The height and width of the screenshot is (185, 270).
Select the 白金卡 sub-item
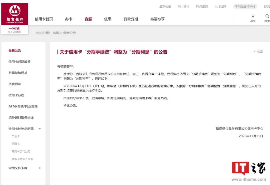(x=16, y=136)
